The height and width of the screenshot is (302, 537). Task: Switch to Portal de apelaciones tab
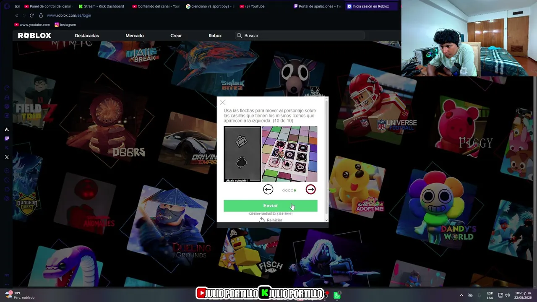pos(317,6)
